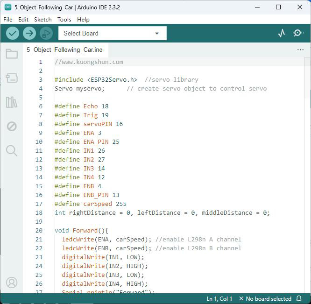Viewport: 311px width, 304px height.
Task: Open the Boards Manager sidebar
Action: coord(12,78)
